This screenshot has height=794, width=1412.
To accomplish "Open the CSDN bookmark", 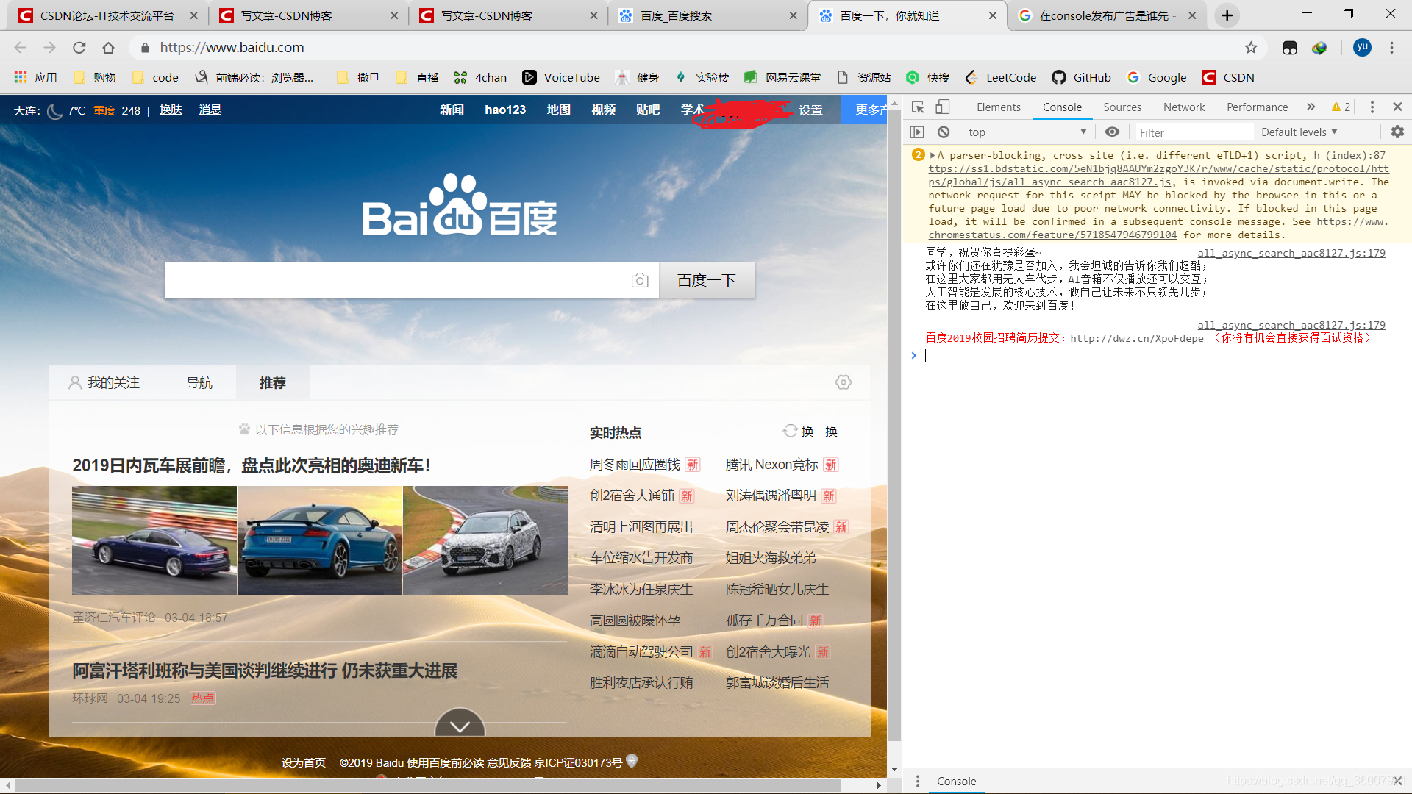I will pos(1228,77).
